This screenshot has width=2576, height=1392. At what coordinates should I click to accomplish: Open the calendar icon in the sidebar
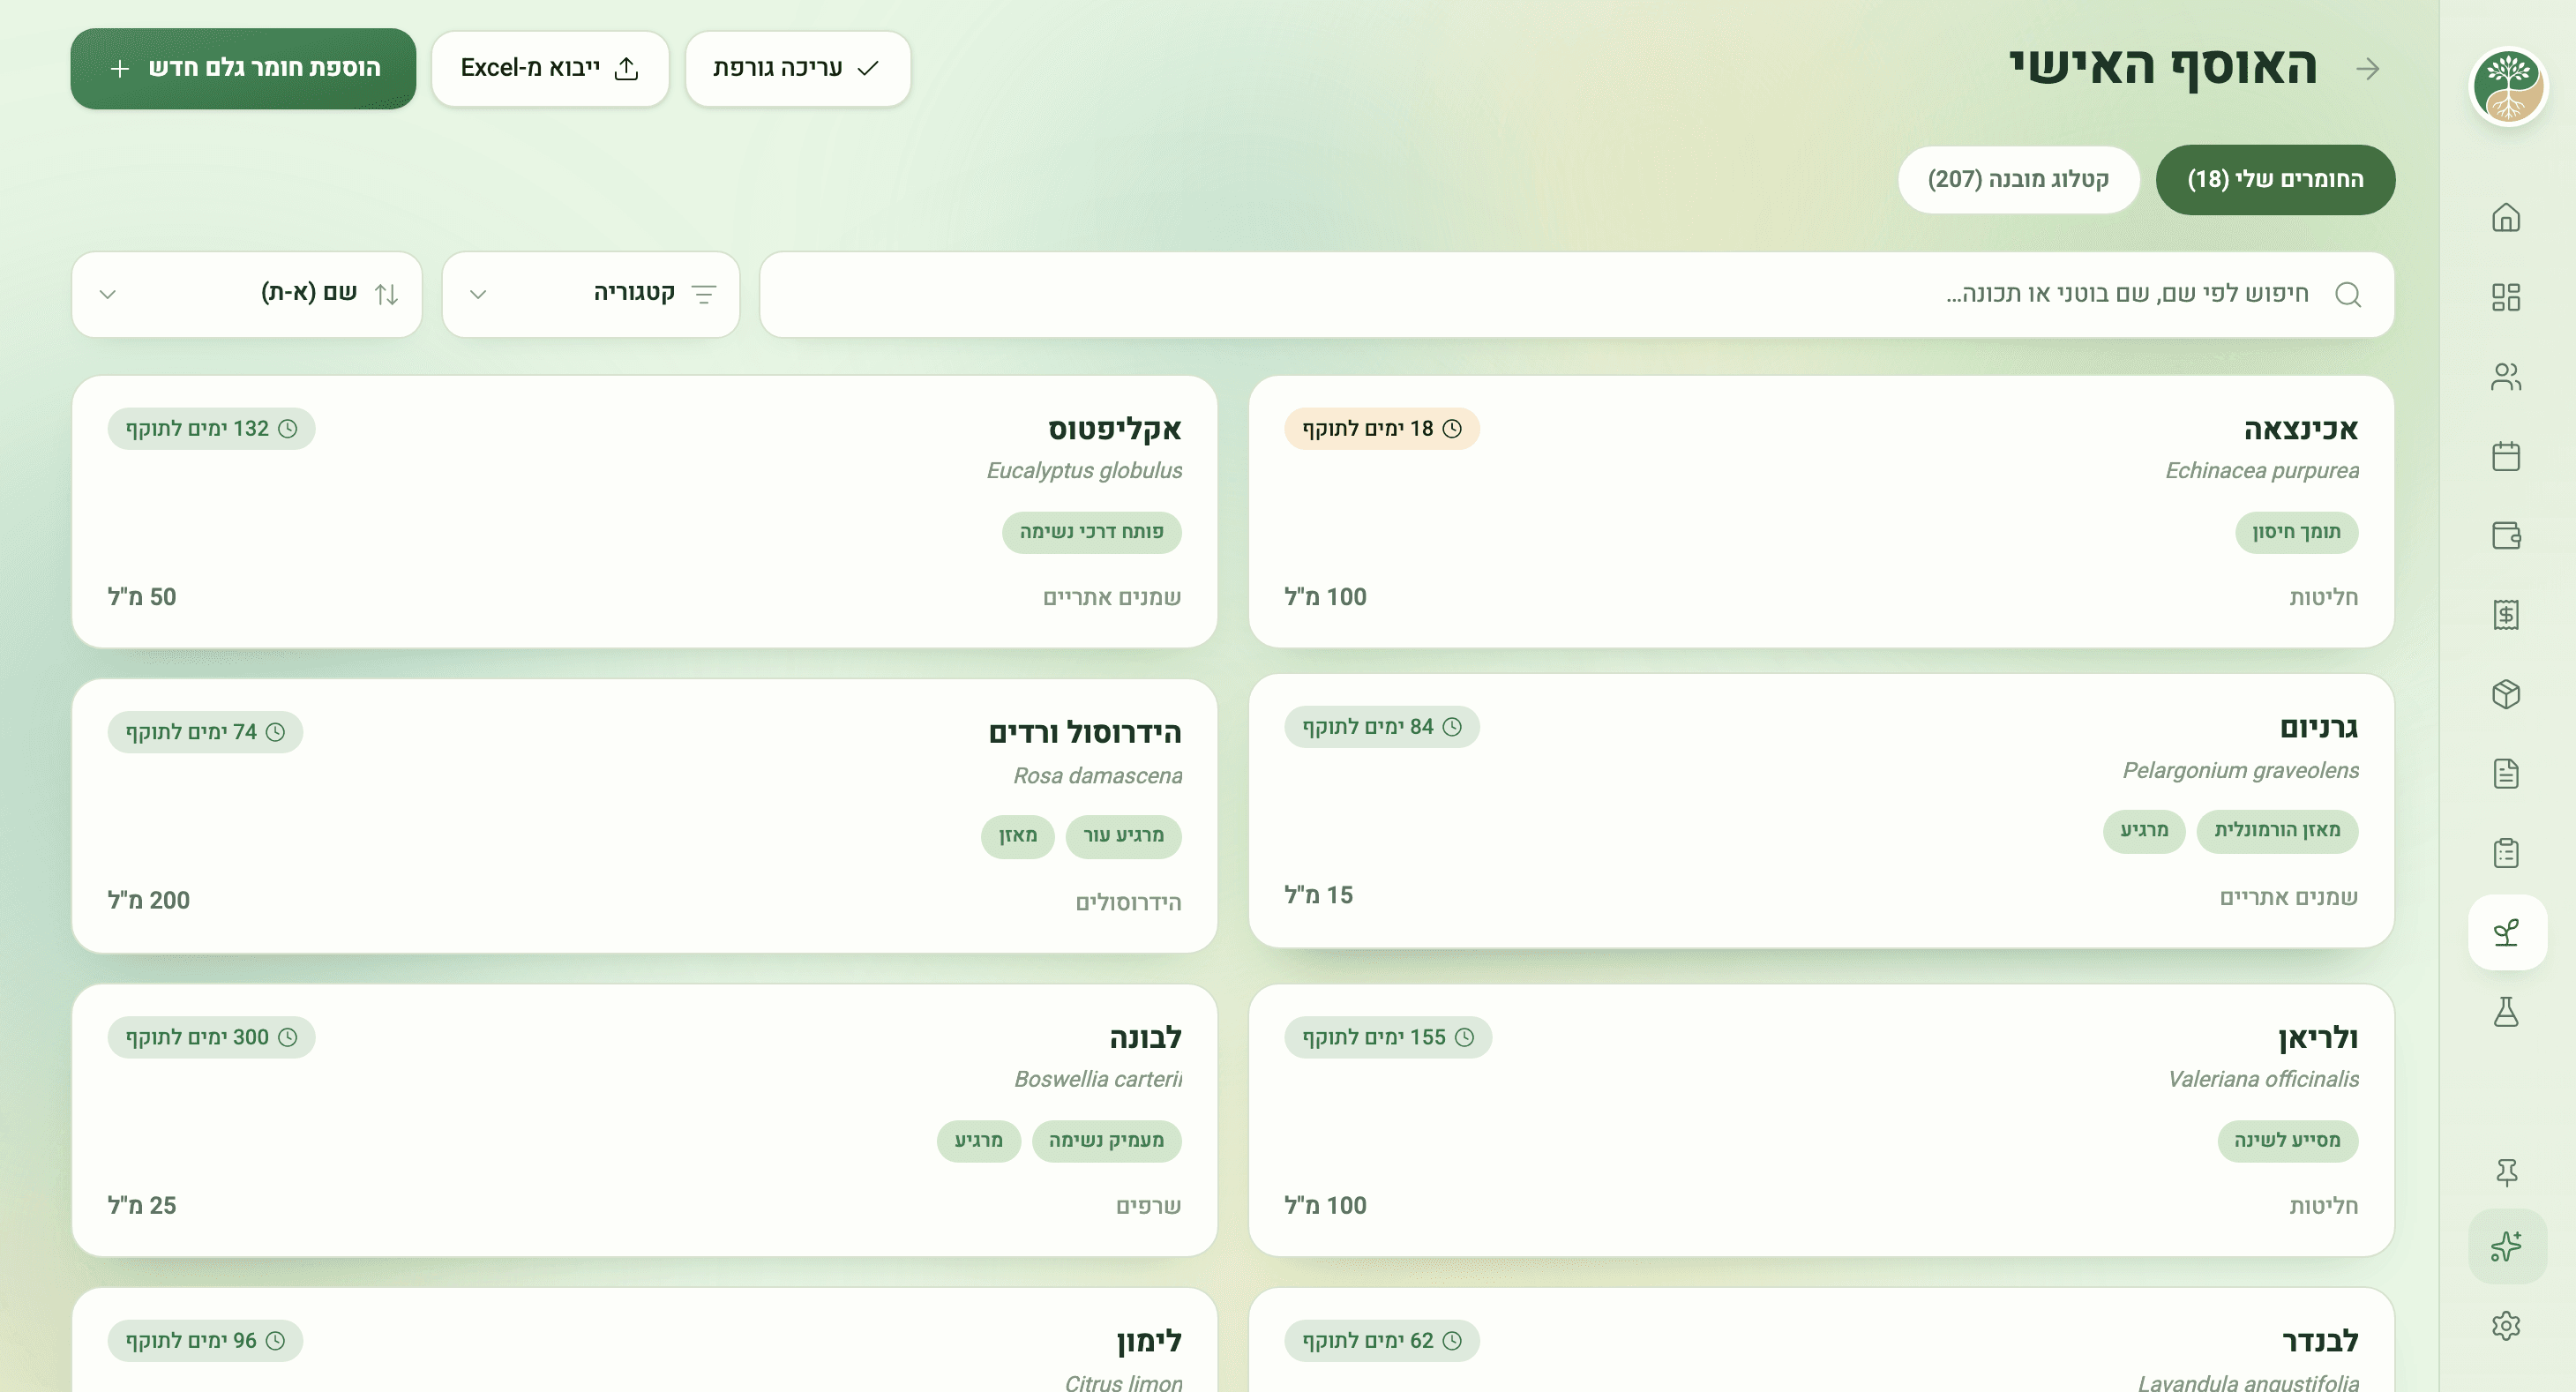[x=2506, y=456]
